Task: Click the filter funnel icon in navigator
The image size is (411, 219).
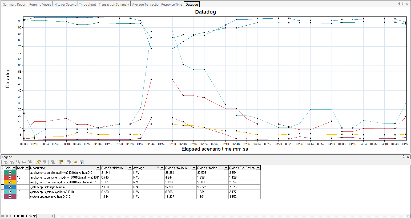Action: tap(35, 216)
